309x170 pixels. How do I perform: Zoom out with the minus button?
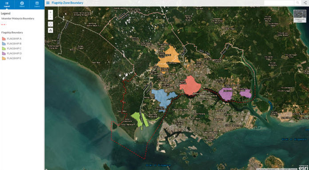coord(51,17)
